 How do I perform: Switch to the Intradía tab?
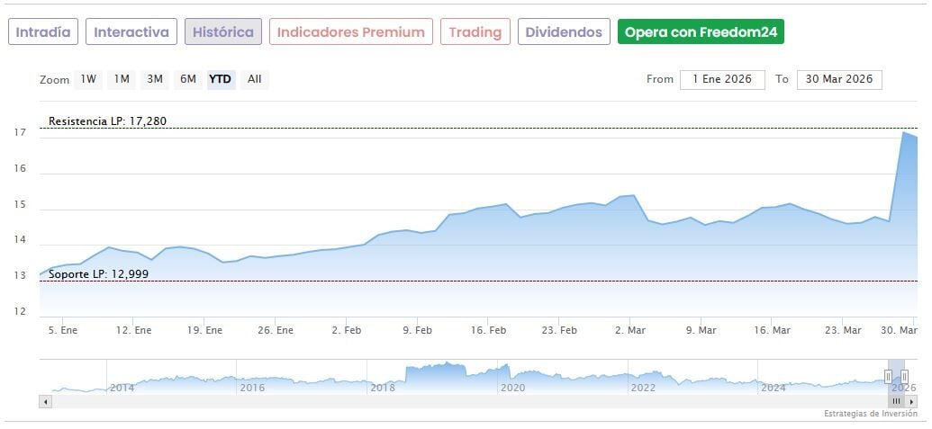43,32
